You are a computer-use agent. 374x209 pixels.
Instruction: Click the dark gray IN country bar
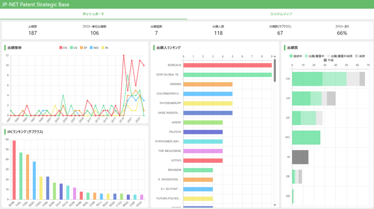[x=300, y=157]
